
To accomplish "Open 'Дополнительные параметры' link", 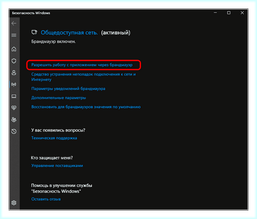I will coord(59,98).
